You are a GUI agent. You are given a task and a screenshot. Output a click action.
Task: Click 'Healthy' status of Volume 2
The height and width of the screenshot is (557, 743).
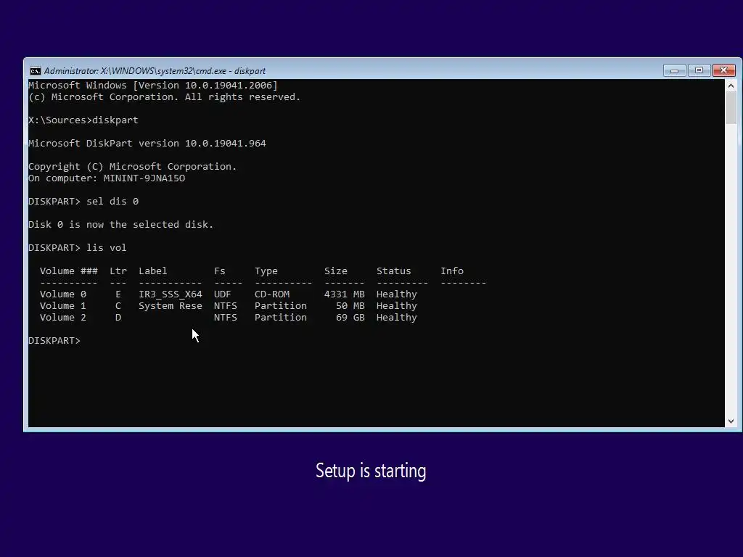pyautogui.click(x=397, y=318)
